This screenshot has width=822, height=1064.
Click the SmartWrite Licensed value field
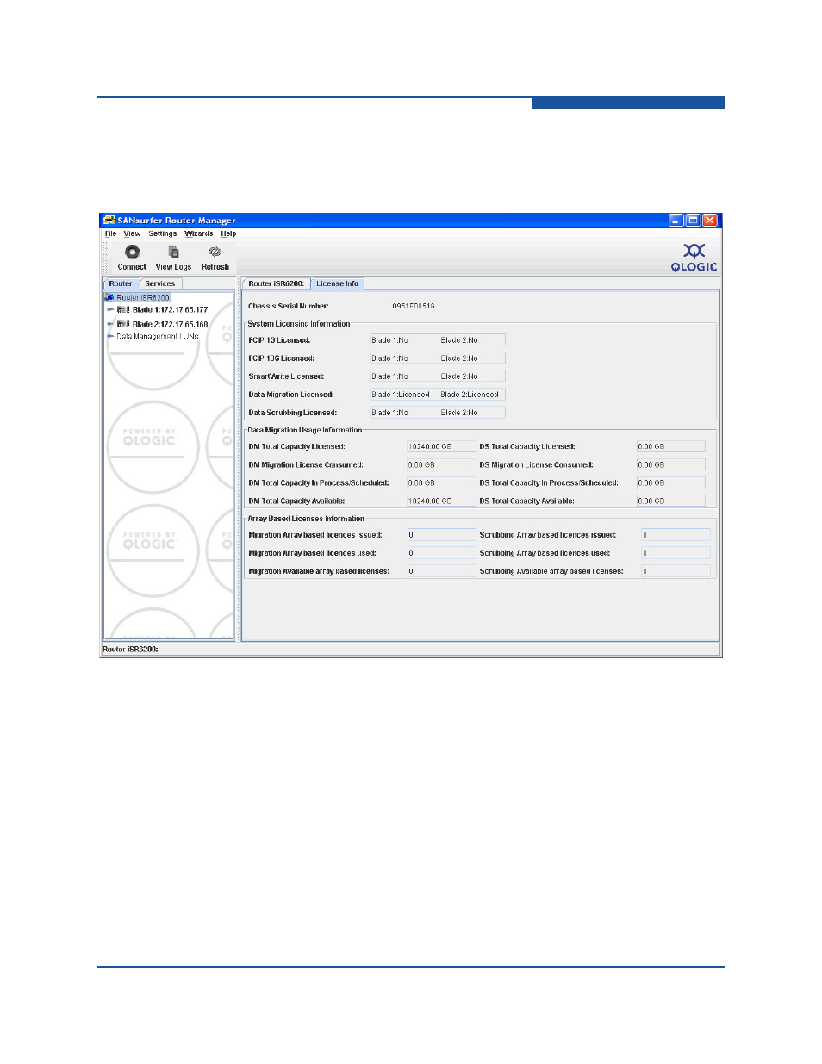pos(437,376)
